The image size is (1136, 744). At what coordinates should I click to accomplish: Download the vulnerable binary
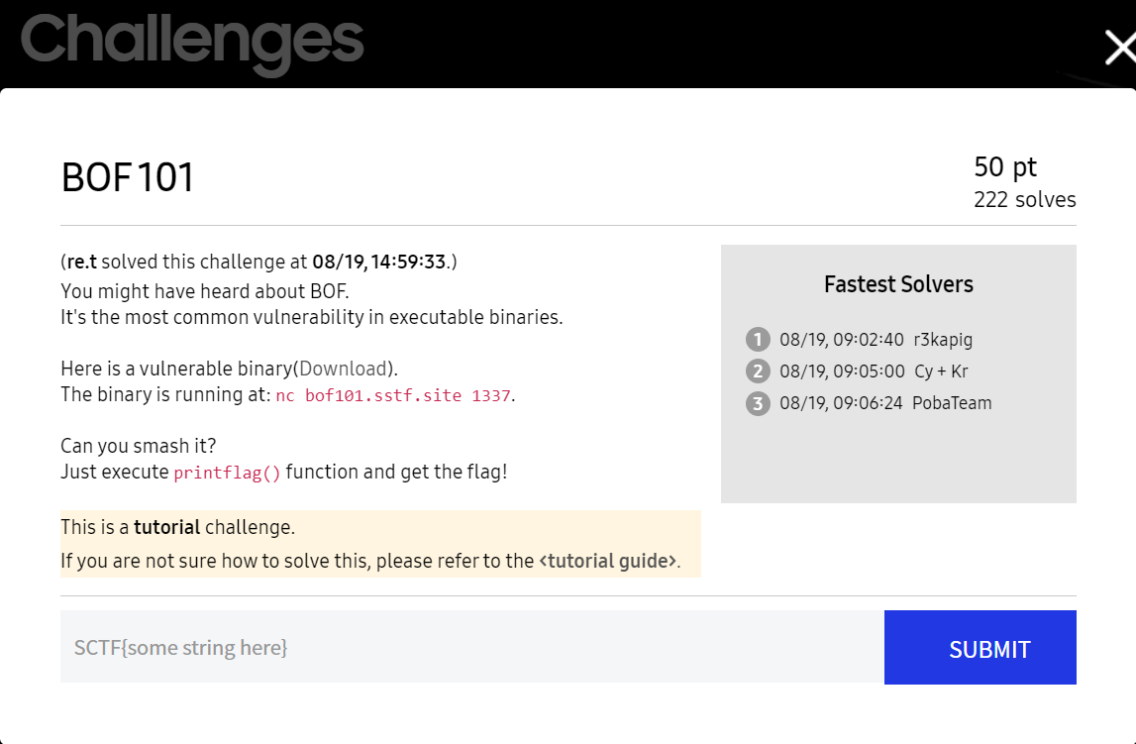tap(344, 369)
